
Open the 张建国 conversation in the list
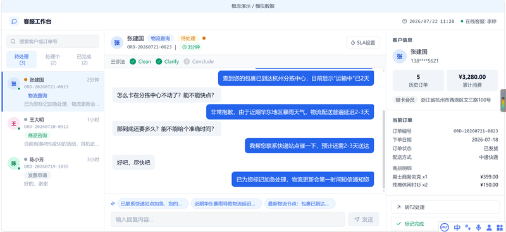(53, 91)
